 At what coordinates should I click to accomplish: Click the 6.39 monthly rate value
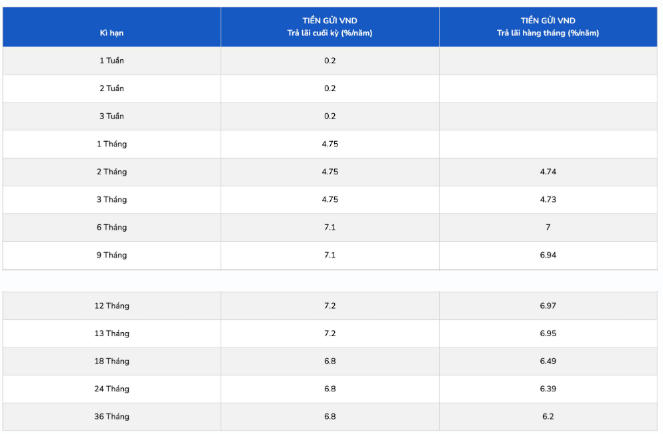click(548, 389)
